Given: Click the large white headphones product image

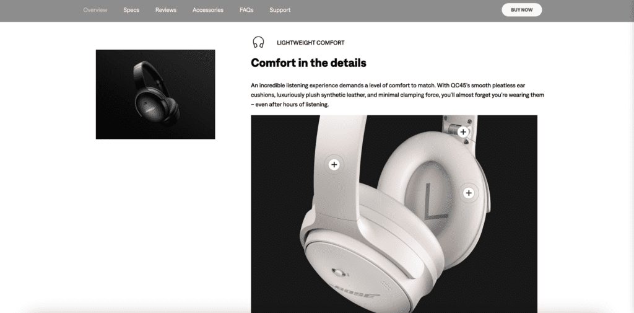Looking at the screenshot, I should pos(394,214).
